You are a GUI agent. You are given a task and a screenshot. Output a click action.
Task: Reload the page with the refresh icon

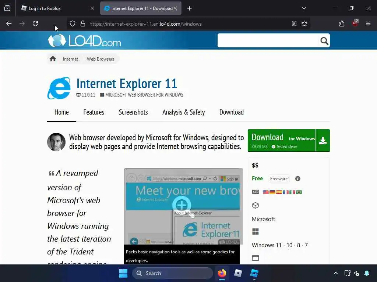point(35,23)
